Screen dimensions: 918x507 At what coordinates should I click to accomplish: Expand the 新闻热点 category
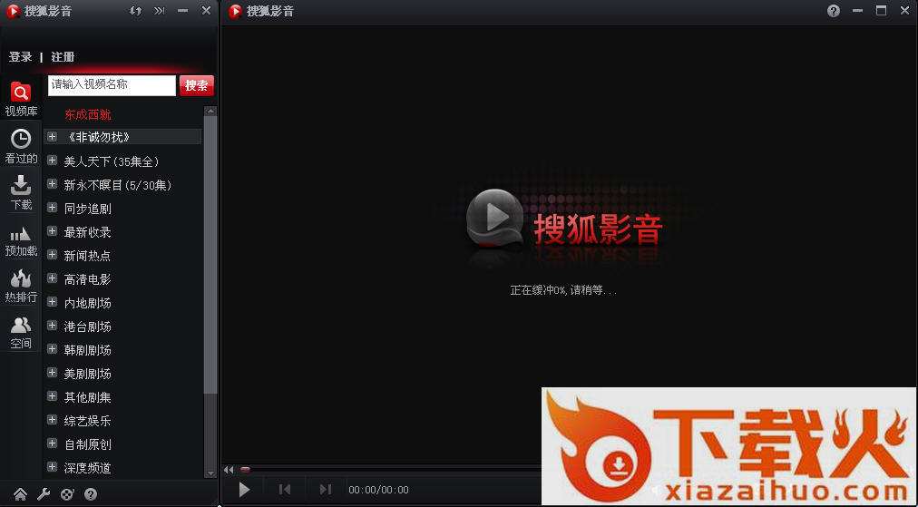52,255
